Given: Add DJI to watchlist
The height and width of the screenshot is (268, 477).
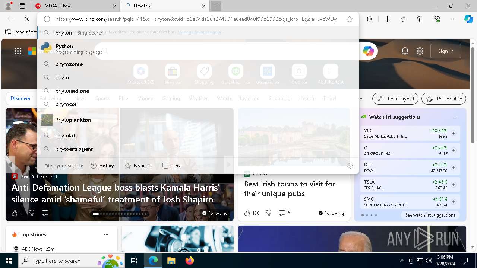Looking at the screenshot, I should pyautogui.click(x=454, y=167).
